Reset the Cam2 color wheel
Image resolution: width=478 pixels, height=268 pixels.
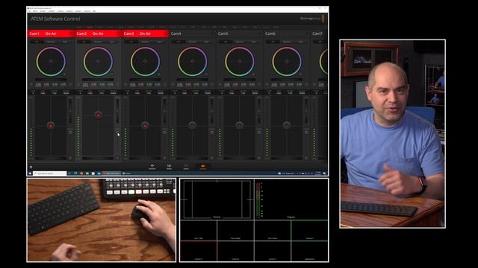pos(111,74)
